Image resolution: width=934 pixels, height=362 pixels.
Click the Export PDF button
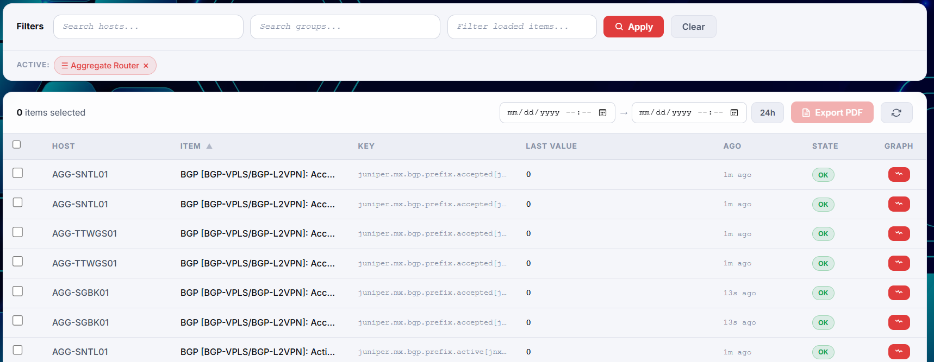[832, 112]
